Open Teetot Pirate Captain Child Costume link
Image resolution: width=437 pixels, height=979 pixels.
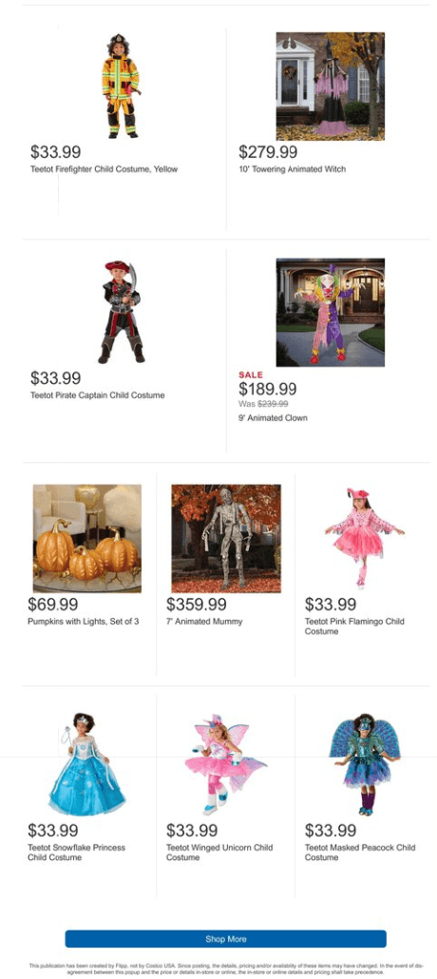98,395
